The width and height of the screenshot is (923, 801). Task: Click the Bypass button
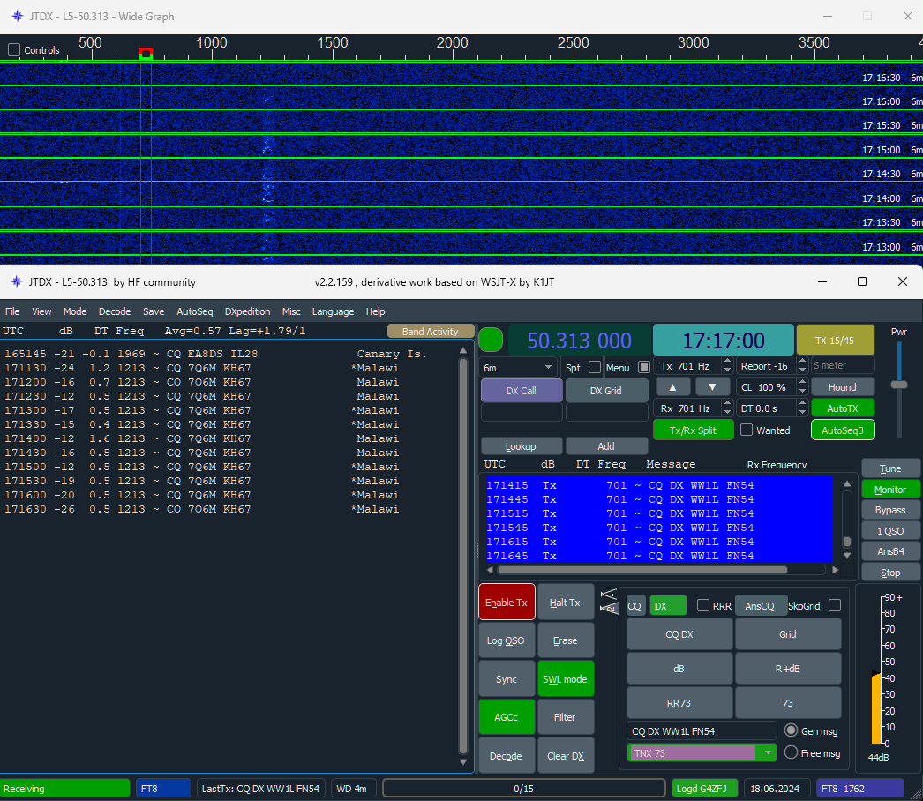890,510
